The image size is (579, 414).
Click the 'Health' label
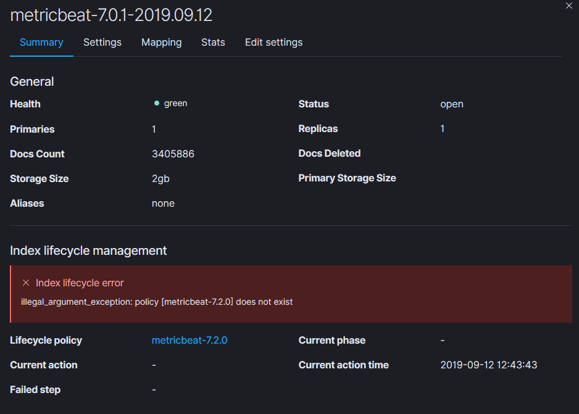tap(25, 104)
